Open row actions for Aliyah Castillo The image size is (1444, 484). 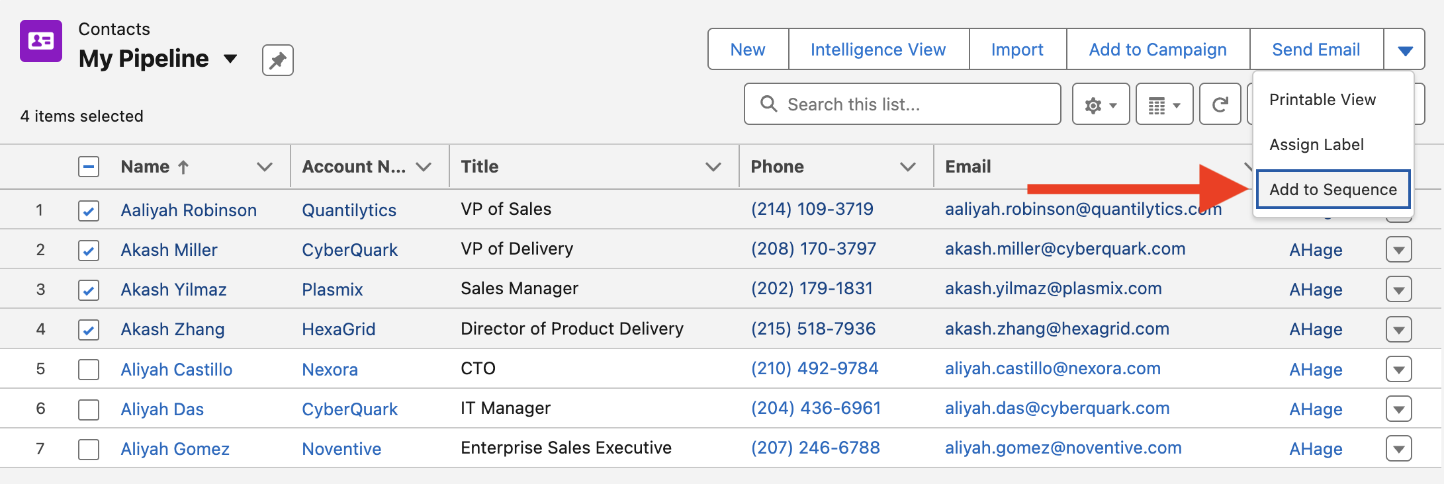click(1399, 369)
